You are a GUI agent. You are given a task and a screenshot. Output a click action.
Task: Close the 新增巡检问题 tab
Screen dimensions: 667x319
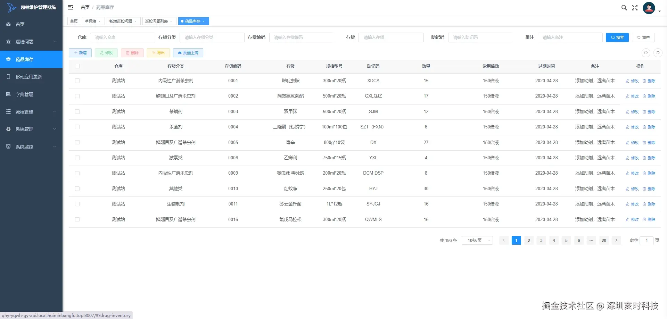point(135,22)
